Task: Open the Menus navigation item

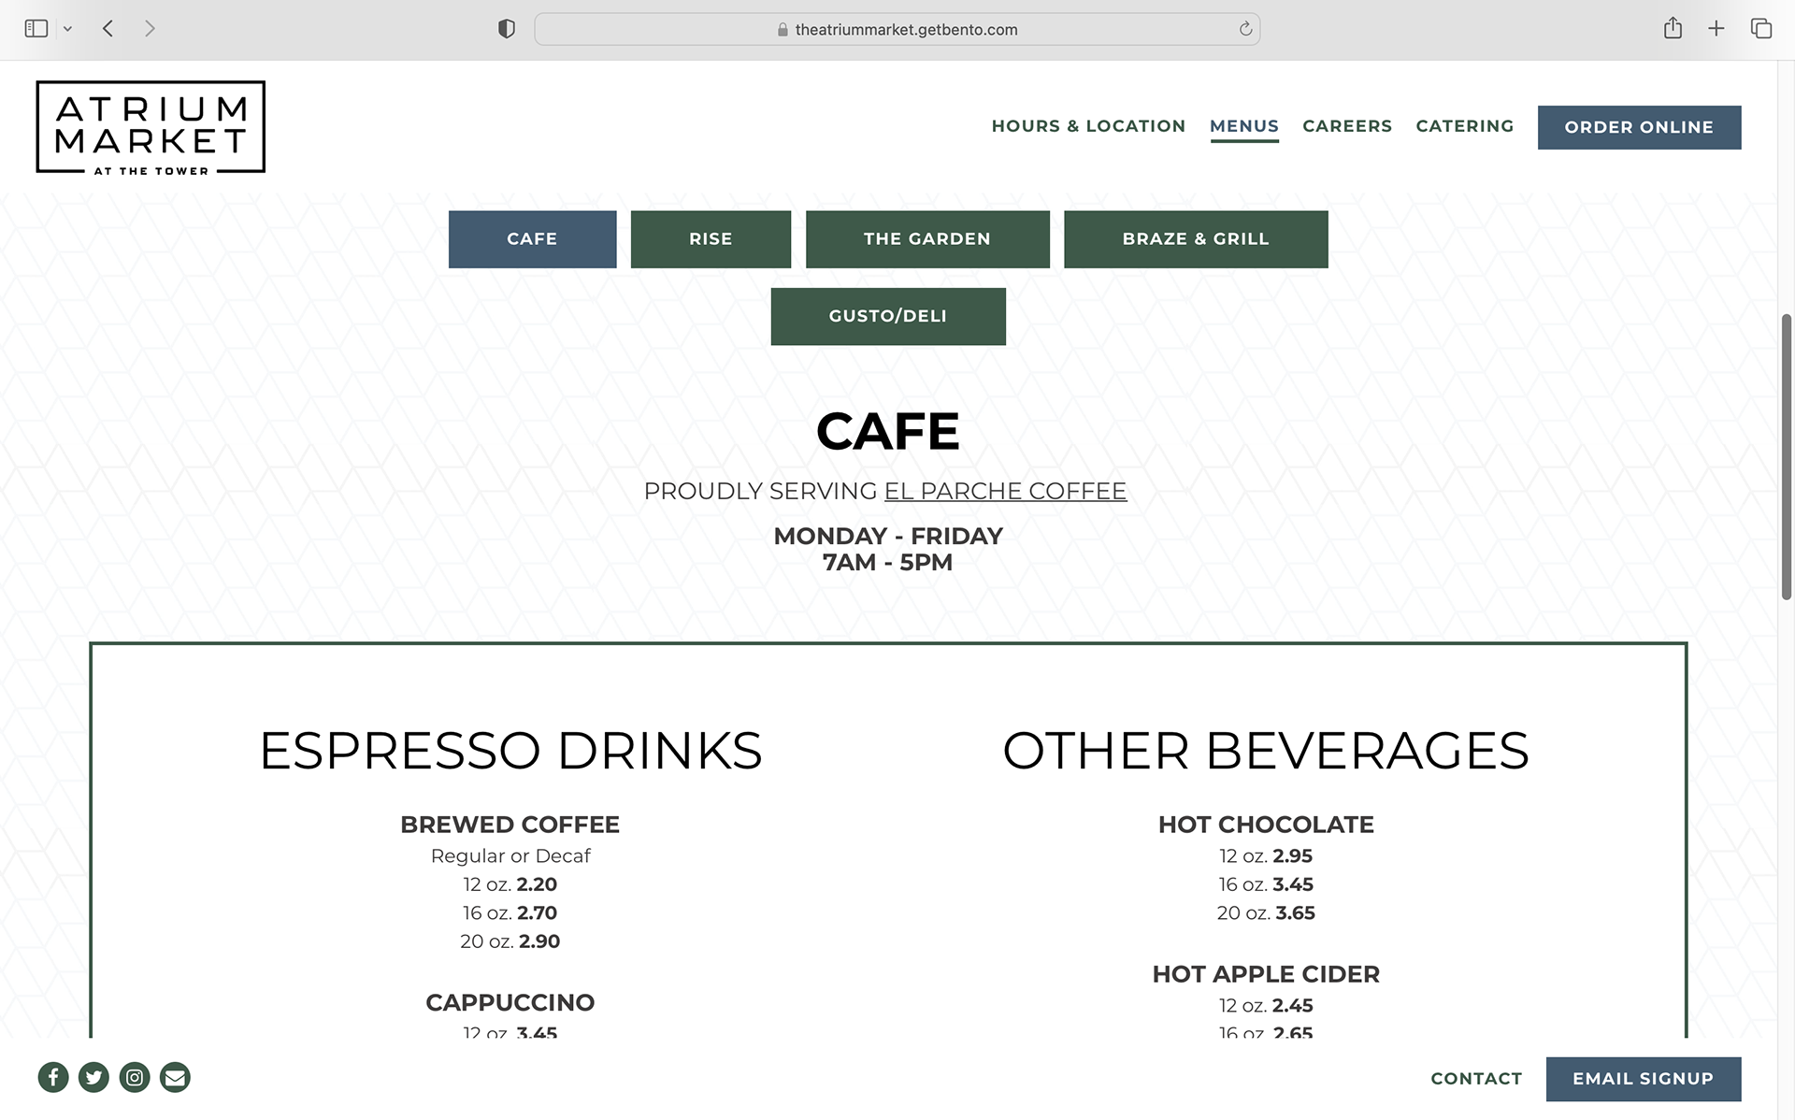Action: [x=1244, y=126]
